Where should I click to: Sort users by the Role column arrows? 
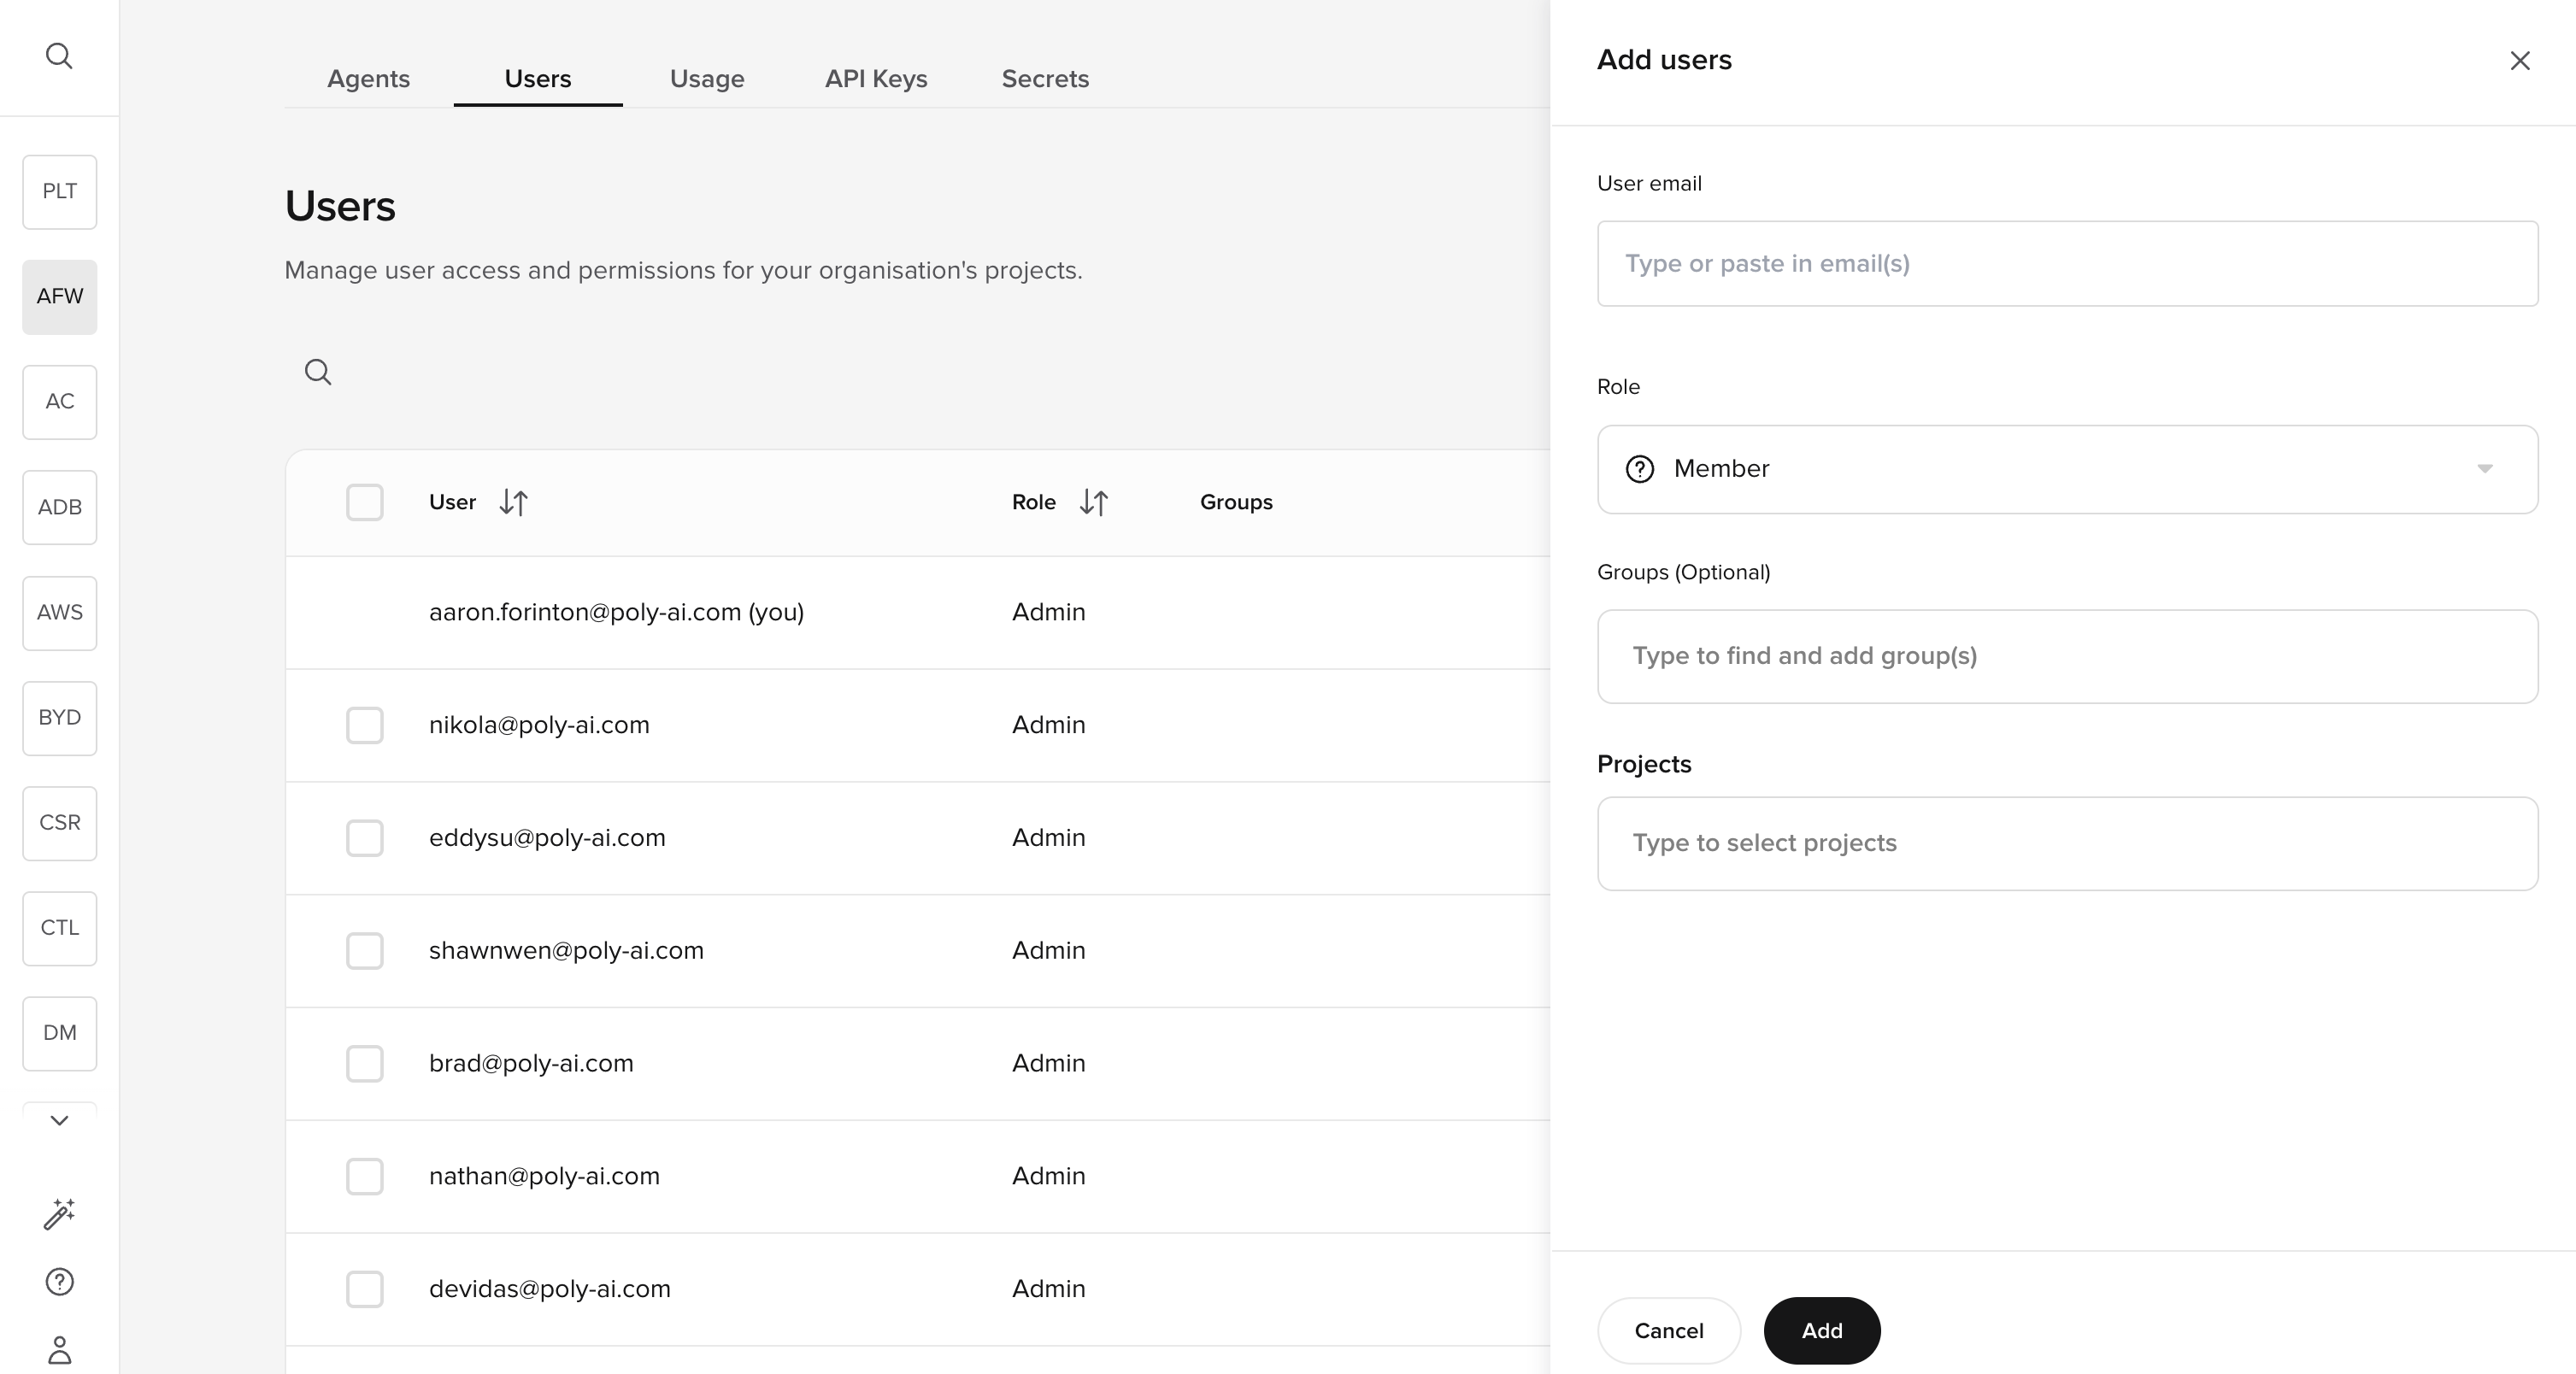1093,502
